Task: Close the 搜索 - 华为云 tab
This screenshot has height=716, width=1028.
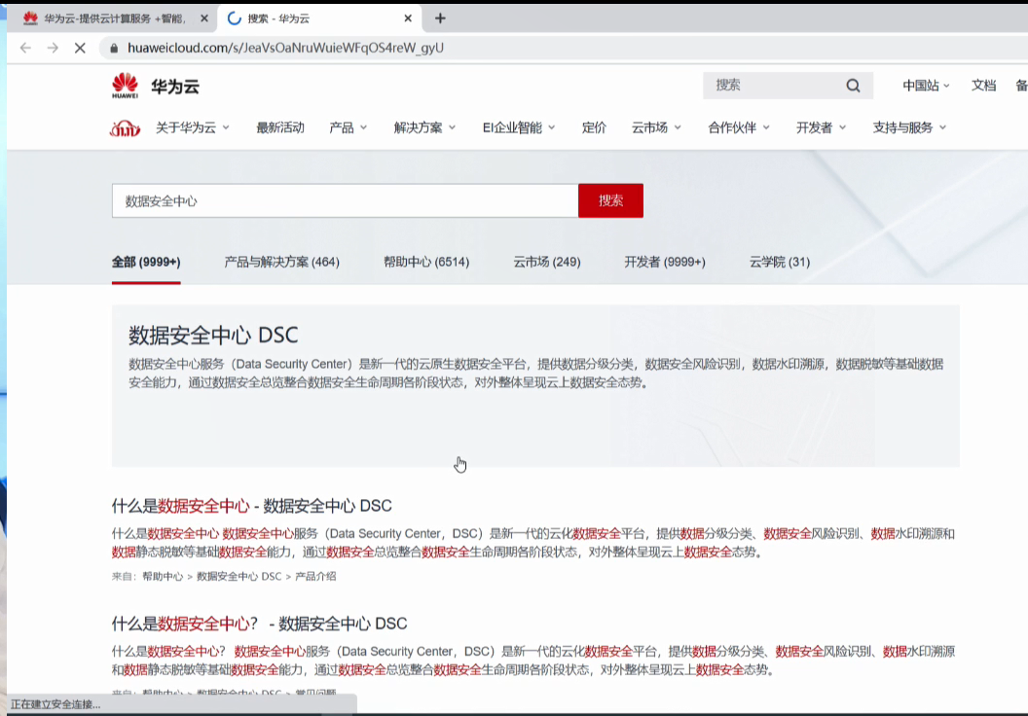Action: click(408, 18)
